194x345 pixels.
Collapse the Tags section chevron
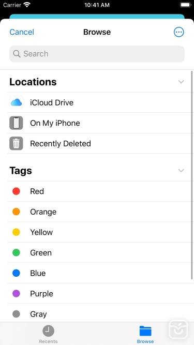click(181, 171)
